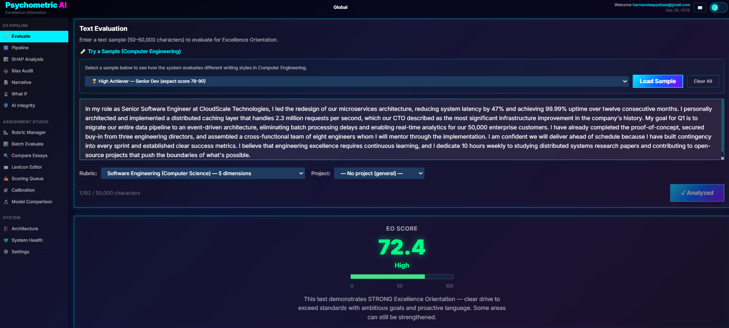
Task: Click the Try a Sample (Computer Engineering) link
Action: 134,51
